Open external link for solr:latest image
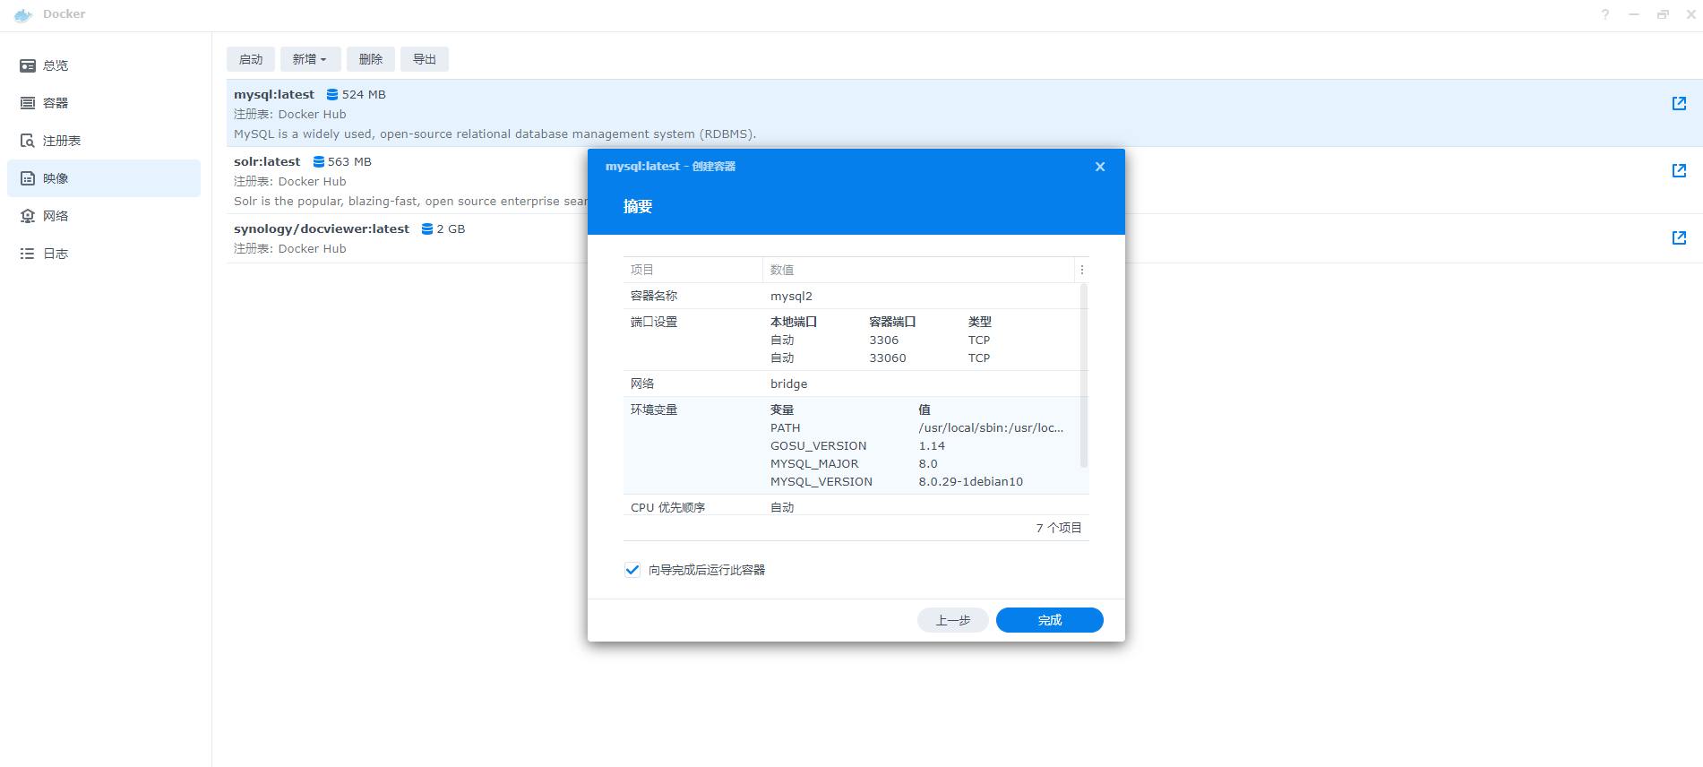This screenshot has height=767, width=1703. point(1679,170)
